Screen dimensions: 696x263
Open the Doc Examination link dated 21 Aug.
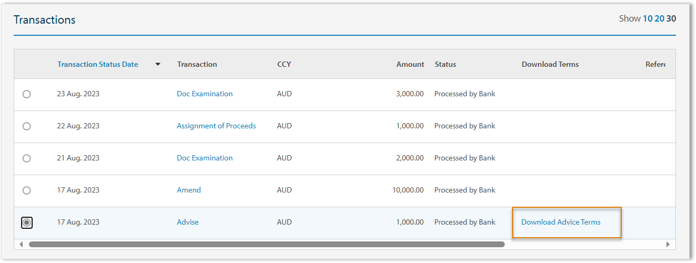[204, 158]
